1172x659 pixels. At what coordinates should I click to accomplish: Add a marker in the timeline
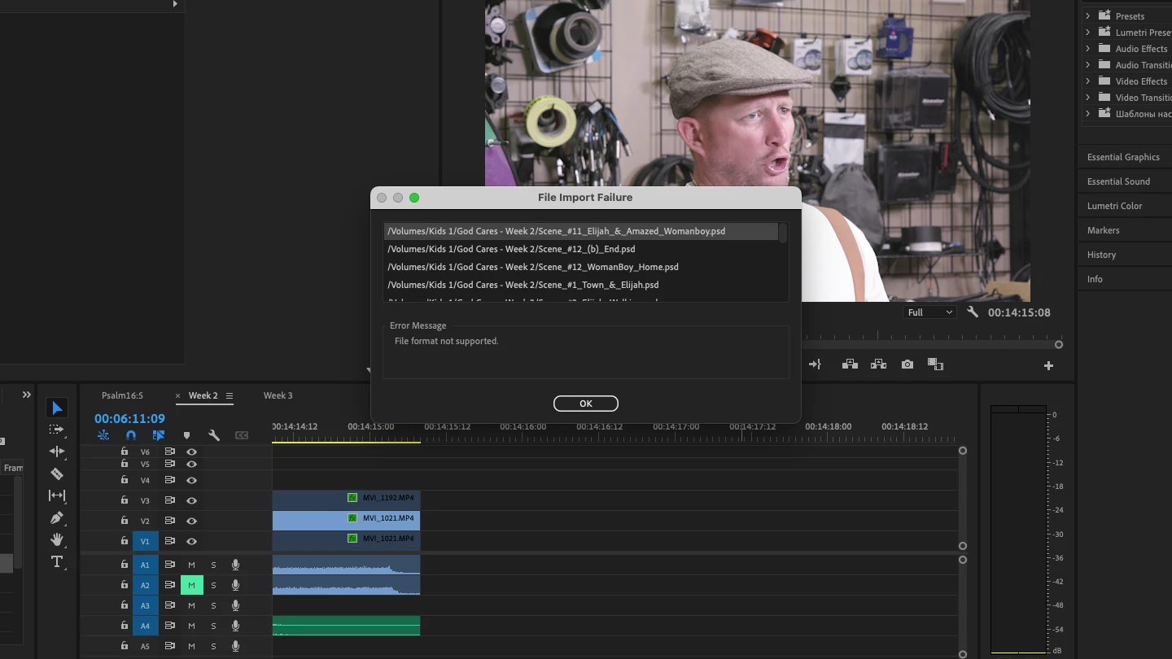coord(186,435)
